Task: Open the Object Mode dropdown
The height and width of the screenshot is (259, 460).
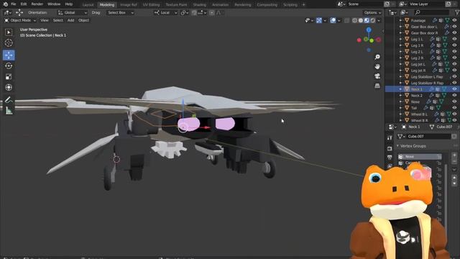Action: point(20,20)
